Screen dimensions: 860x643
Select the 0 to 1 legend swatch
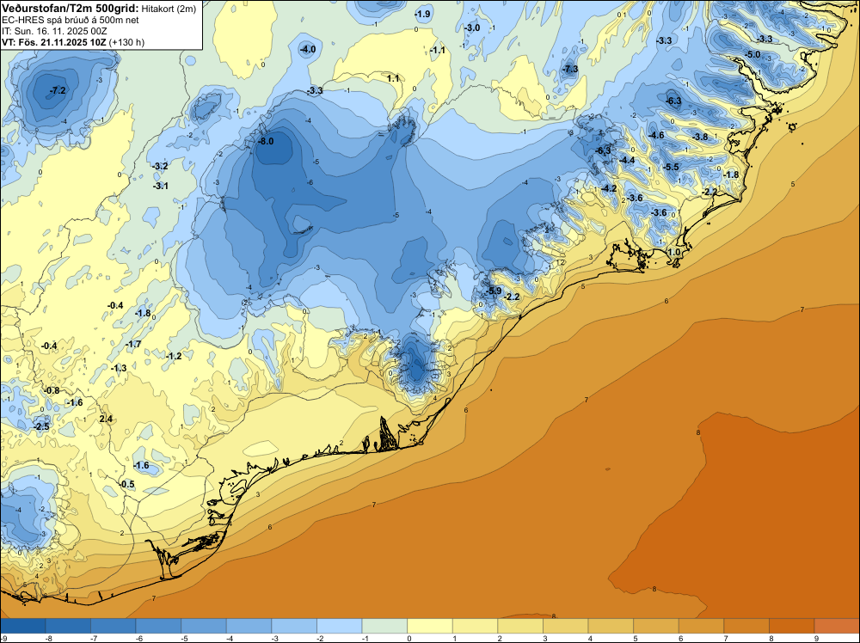pos(430,626)
